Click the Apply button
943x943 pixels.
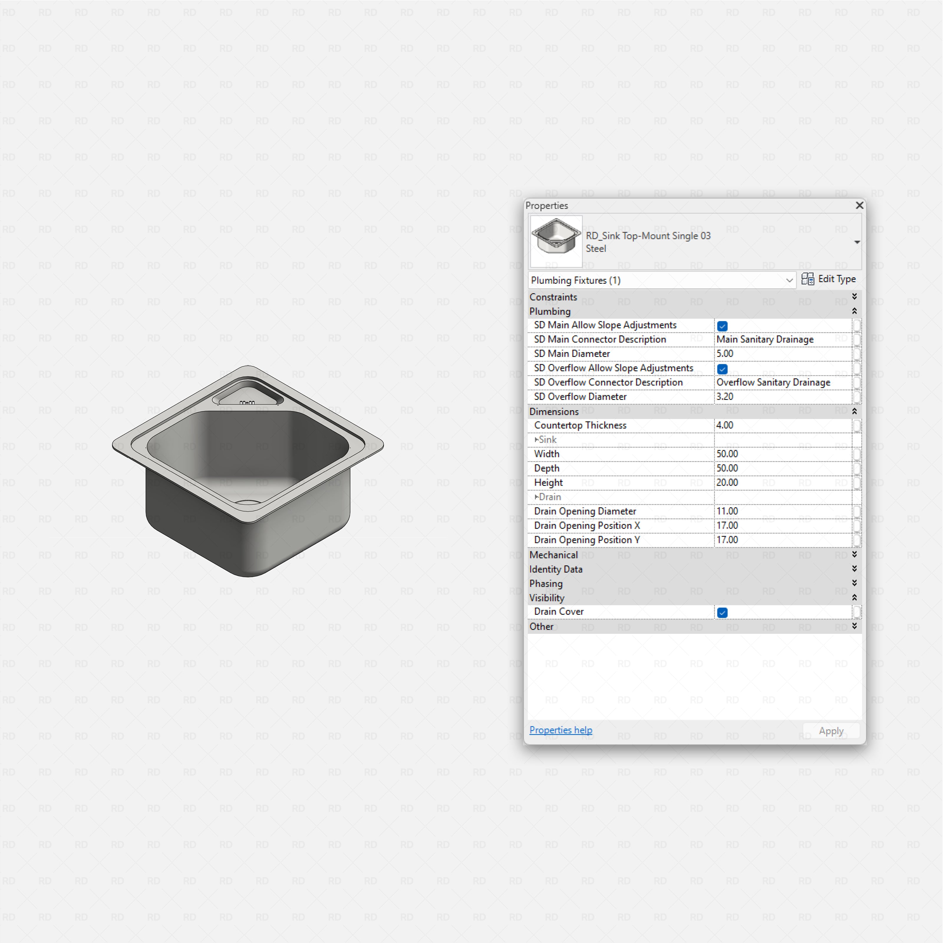pos(831,731)
